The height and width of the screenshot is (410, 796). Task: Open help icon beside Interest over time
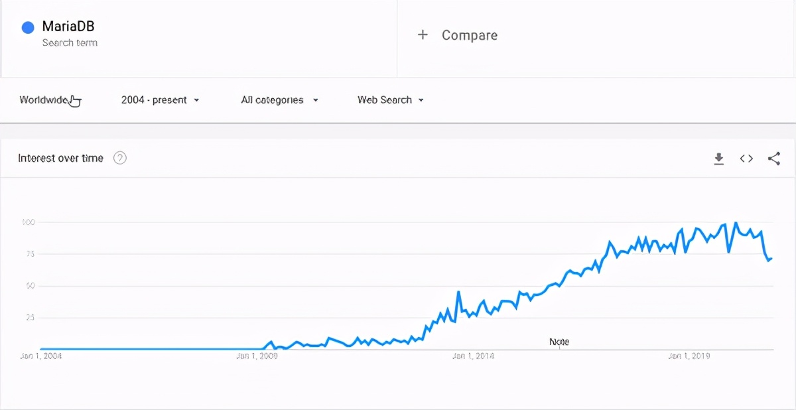click(120, 158)
